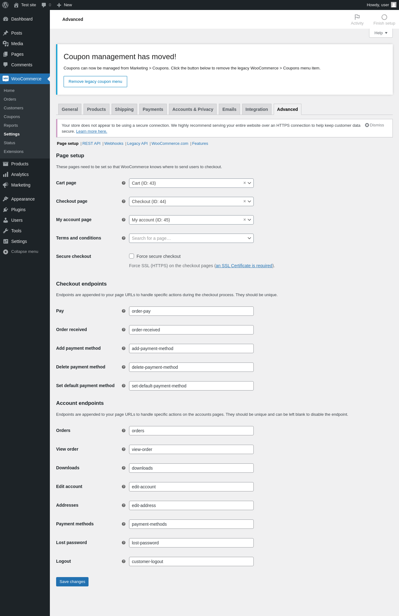Click the Plugins plug icon
Image resolution: width=399 pixels, height=616 pixels.
pyautogui.click(x=6, y=210)
